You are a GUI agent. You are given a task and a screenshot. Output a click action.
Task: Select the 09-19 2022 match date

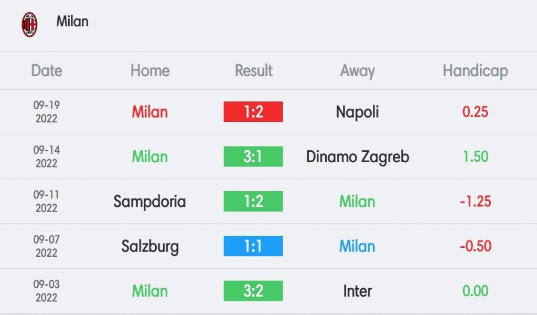pos(47,112)
